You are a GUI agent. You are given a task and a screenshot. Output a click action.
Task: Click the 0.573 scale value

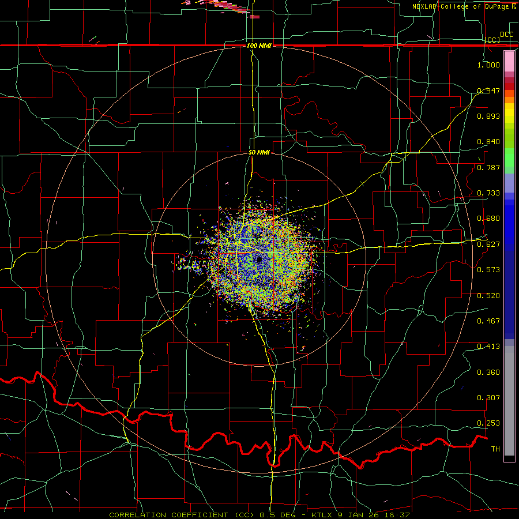488,269
